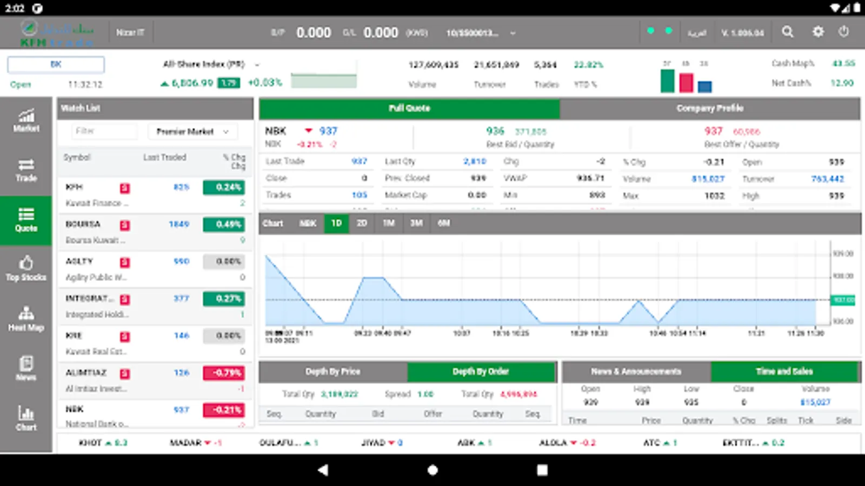Open the Time and Sales tab
The width and height of the screenshot is (865, 486).
pyautogui.click(x=784, y=372)
